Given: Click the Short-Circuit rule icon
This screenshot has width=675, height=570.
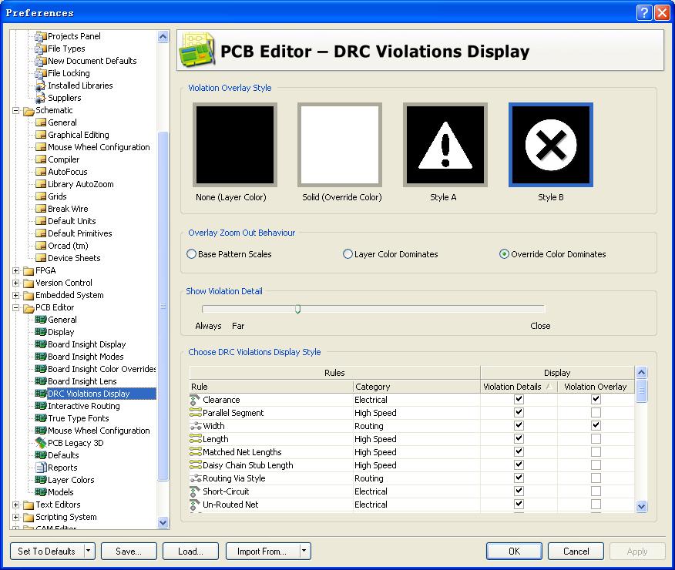Looking at the screenshot, I should 195,491.
